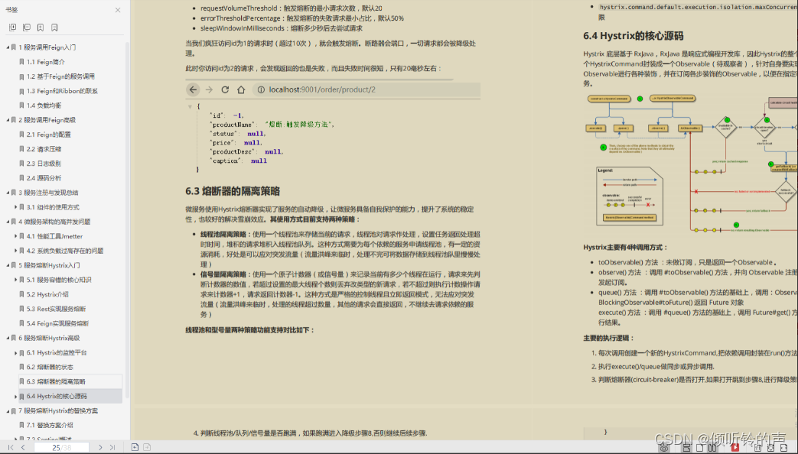
Task: Click heading 6.3 熔断器的隔离策略 in the page
Action: tap(233, 192)
